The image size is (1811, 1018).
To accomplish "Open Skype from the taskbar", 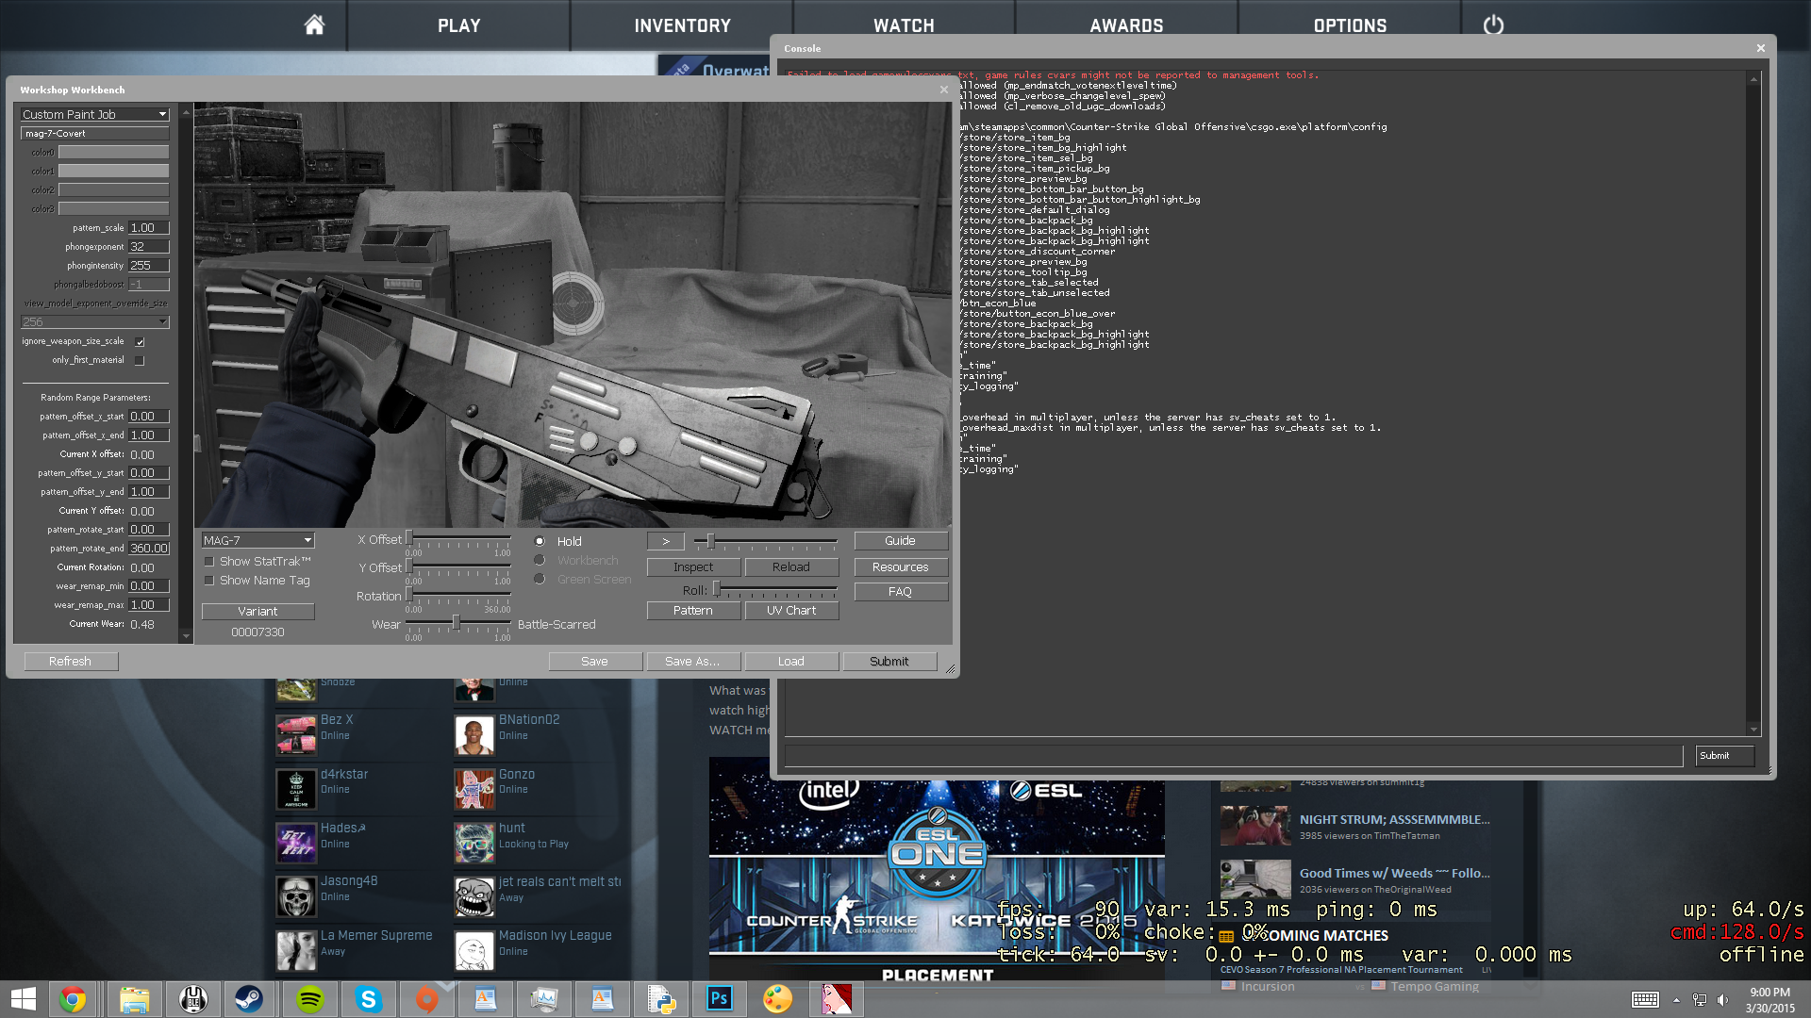I will 368,998.
